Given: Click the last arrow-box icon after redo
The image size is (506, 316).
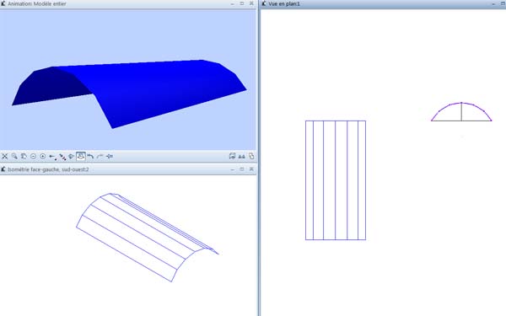Looking at the screenshot, I should (110, 157).
